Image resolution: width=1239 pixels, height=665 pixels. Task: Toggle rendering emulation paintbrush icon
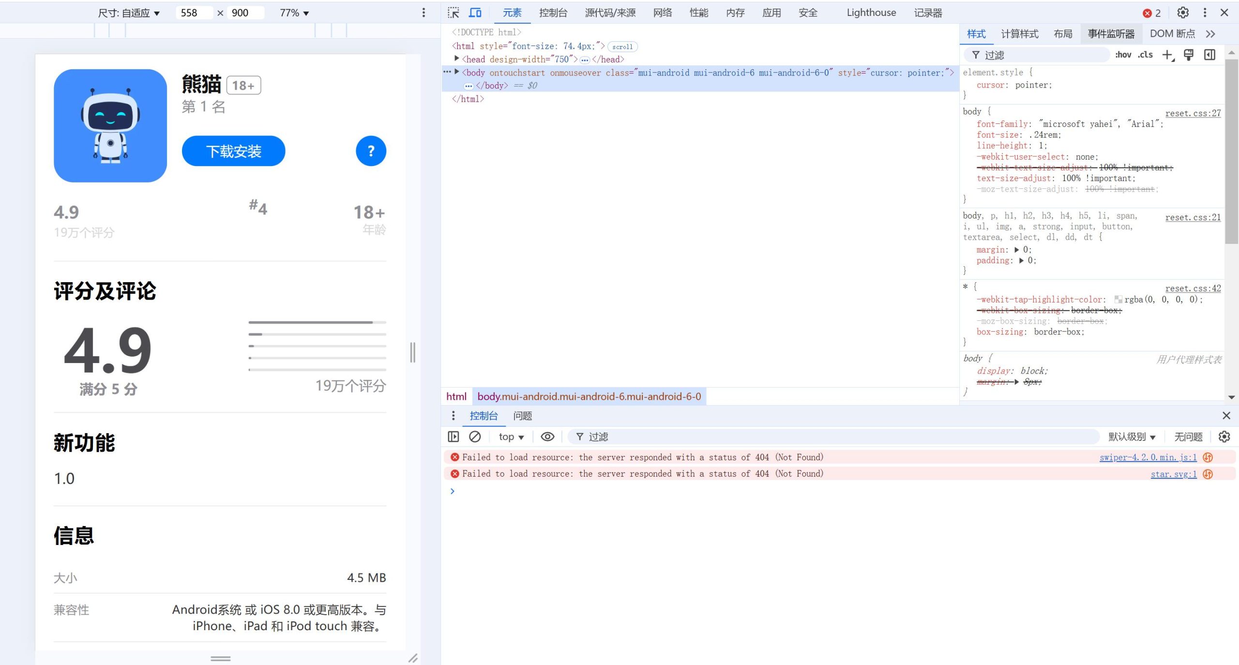tap(1189, 55)
